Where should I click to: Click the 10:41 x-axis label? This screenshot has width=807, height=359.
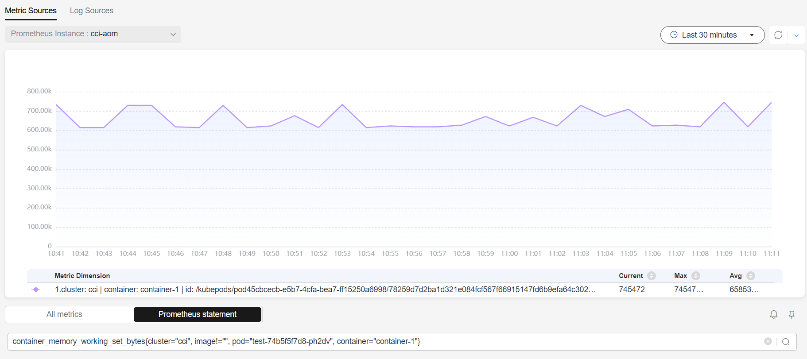click(56, 254)
